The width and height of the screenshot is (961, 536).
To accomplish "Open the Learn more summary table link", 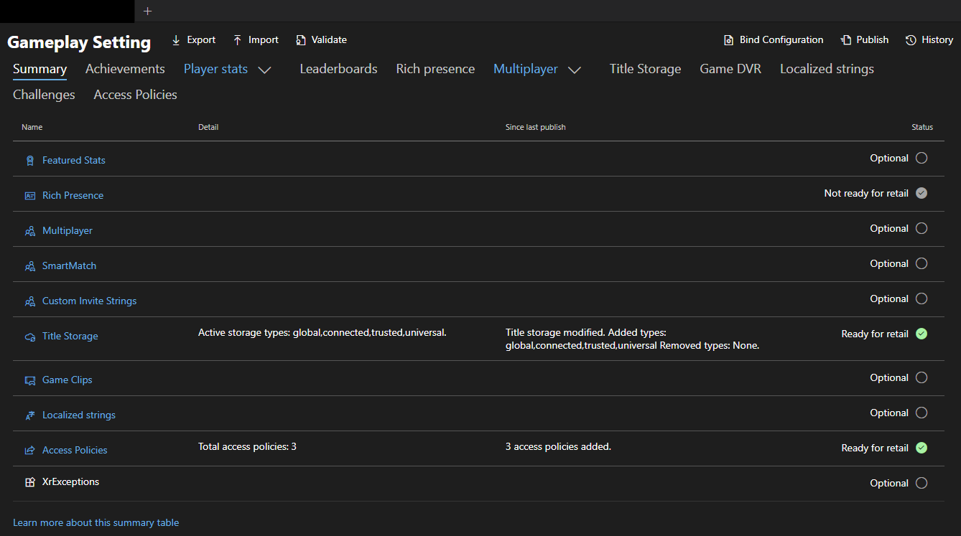I will pos(96,522).
